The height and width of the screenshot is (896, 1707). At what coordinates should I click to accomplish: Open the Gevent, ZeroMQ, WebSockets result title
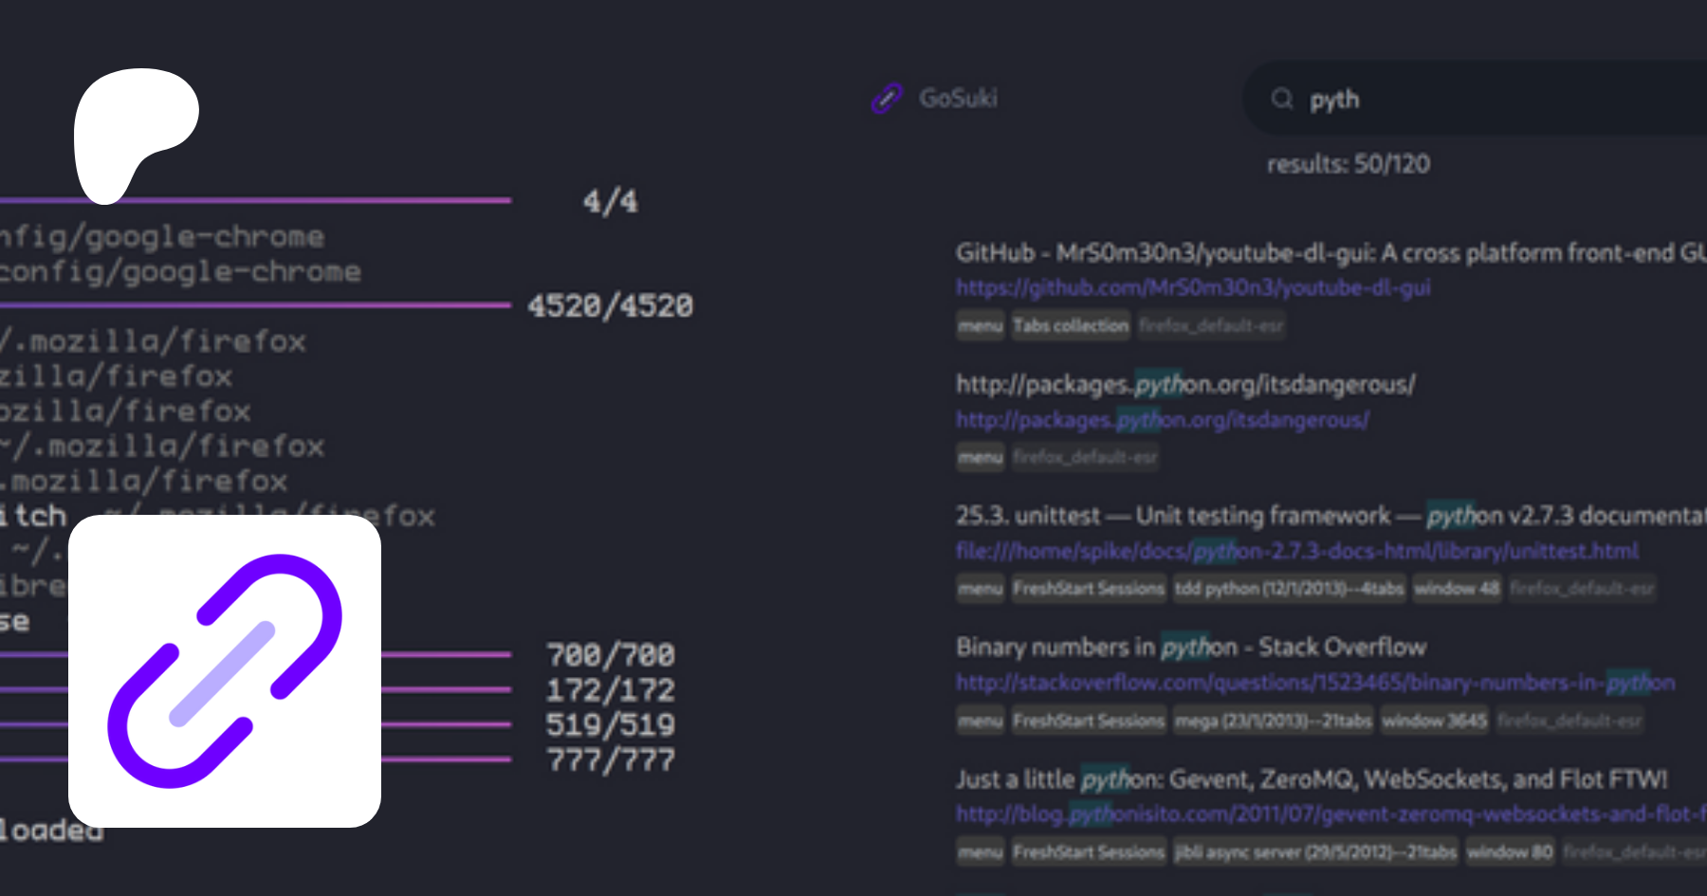[x=1311, y=779]
